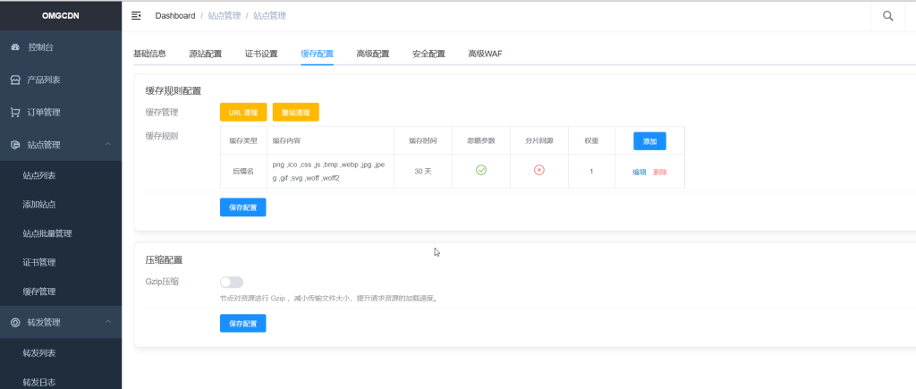Viewport: 916px width, 389px height.
Task: Click the green check under 忽略参数
Action: tap(480, 170)
